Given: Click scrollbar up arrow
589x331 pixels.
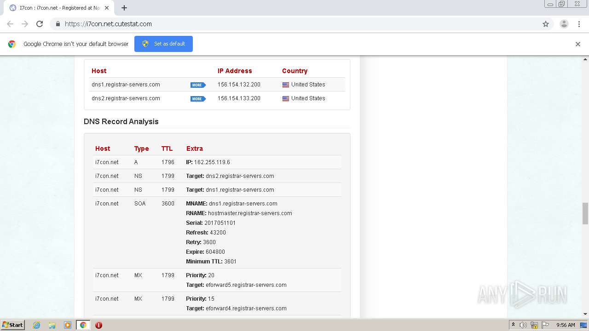Looking at the screenshot, I should 585,59.
